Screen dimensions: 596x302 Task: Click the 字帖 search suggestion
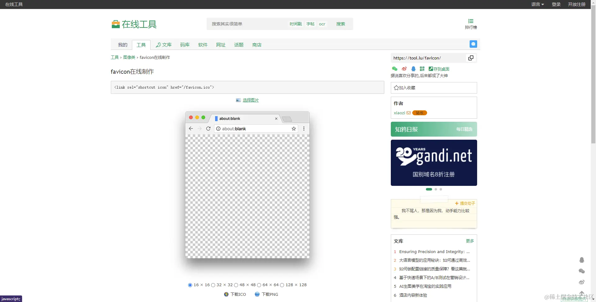310,24
